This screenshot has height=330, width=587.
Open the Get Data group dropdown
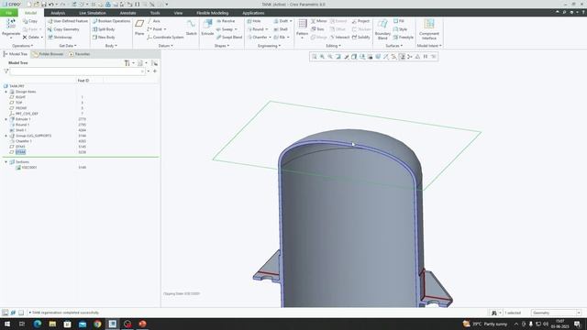[68, 46]
